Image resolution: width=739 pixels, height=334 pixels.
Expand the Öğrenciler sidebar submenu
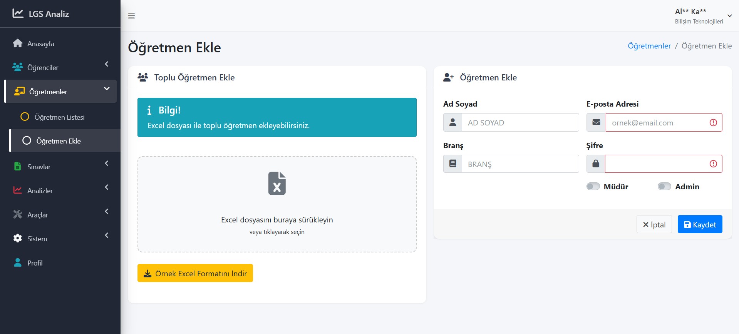(107, 64)
